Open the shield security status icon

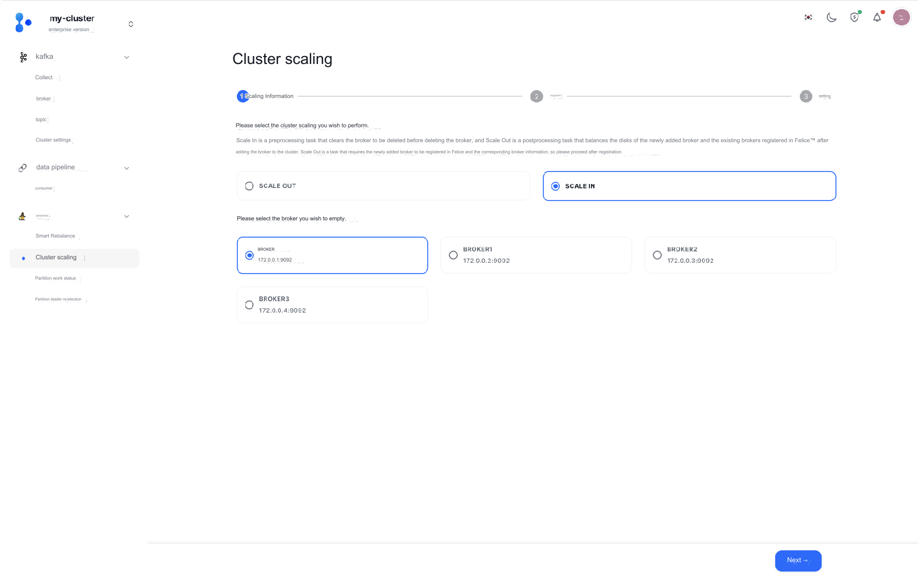coord(855,18)
